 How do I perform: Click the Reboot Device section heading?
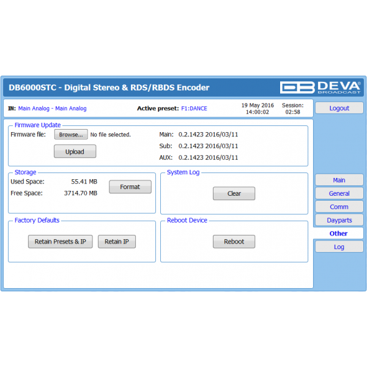(187, 220)
